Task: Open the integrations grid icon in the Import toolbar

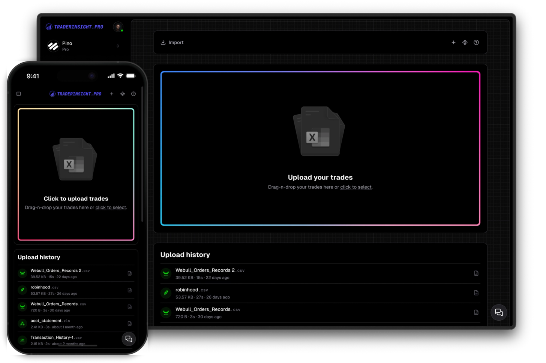Action: [465, 42]
